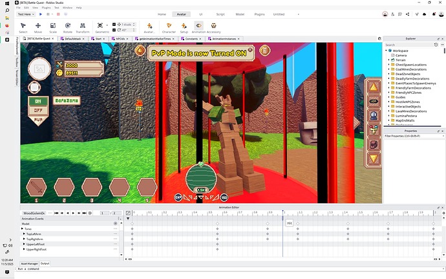Open the Test Here dropdown
The height and width of the screenshot is (279, 446).
(x=26, y=14)
